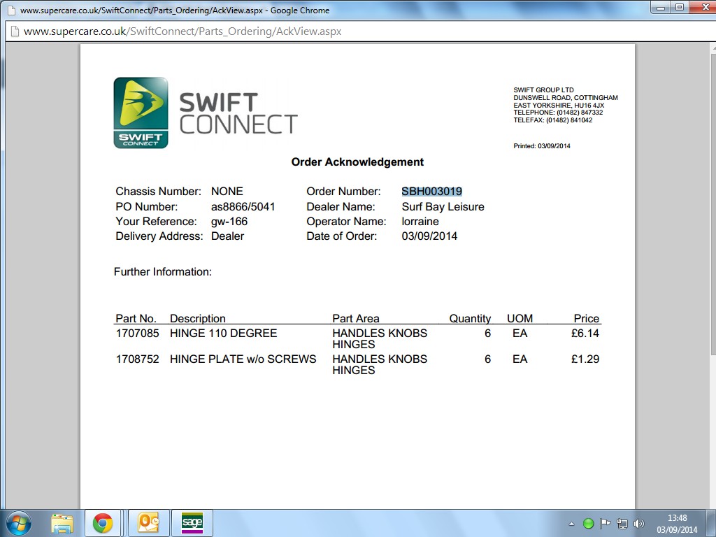716x537 pixels.
Task: Show hidden system tray icons arrow
Action: (x=571, y=524)
